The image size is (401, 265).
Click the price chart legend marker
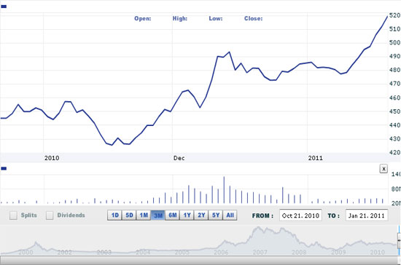[4, 7]
